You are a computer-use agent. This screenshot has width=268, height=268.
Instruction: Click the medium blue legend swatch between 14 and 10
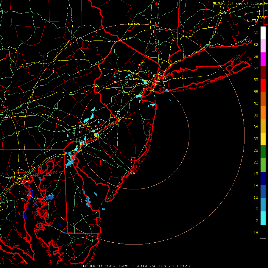263,191
